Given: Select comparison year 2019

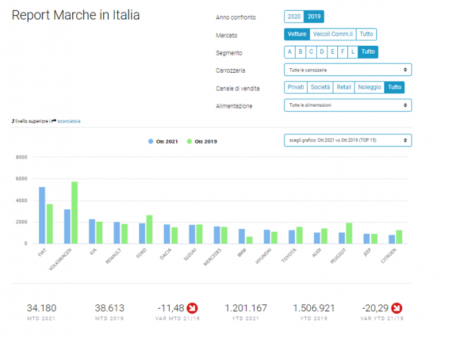Looking at the screenshot, I should click(x=314, y=17).
